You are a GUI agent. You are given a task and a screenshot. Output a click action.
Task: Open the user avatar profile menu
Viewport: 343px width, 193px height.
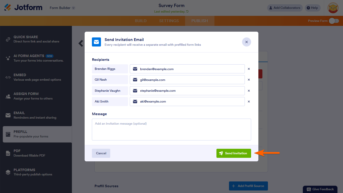[333, 8]
